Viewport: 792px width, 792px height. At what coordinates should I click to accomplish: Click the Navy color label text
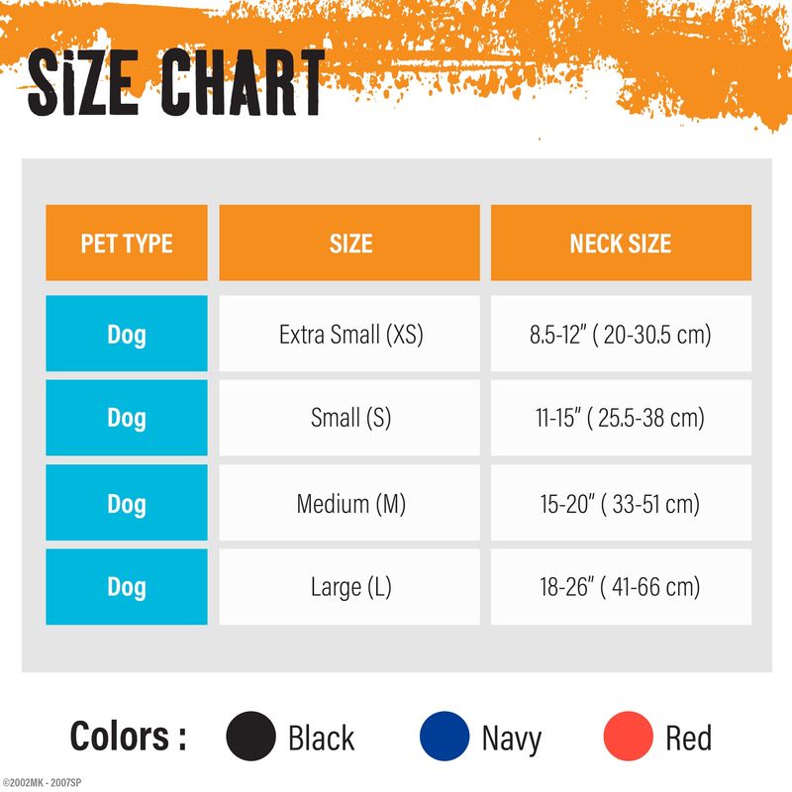coord(511,739)
